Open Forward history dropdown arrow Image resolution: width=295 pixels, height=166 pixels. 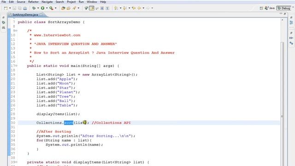152,8
